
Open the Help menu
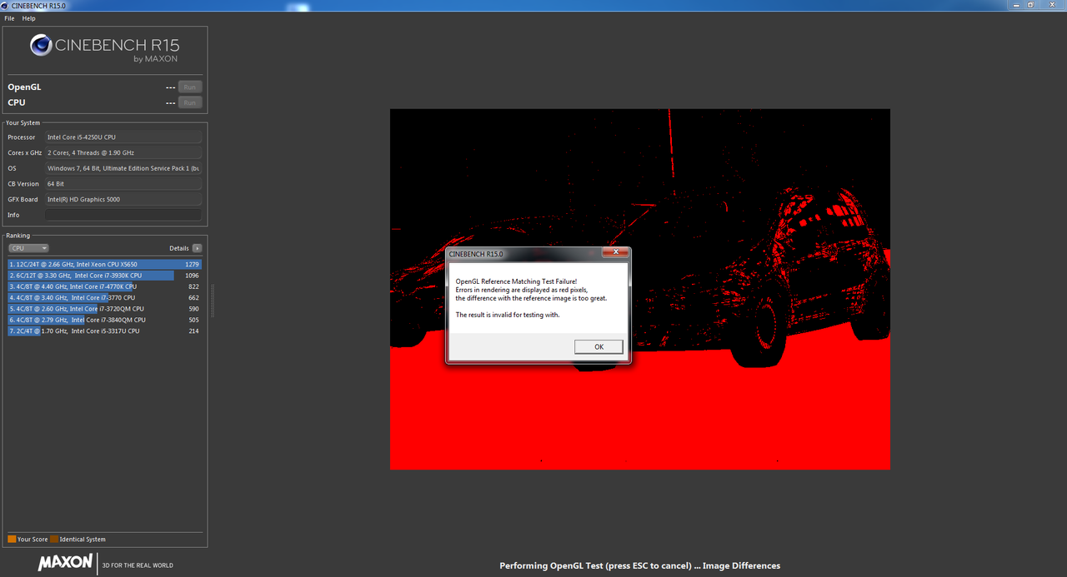(x=28, y=18)
